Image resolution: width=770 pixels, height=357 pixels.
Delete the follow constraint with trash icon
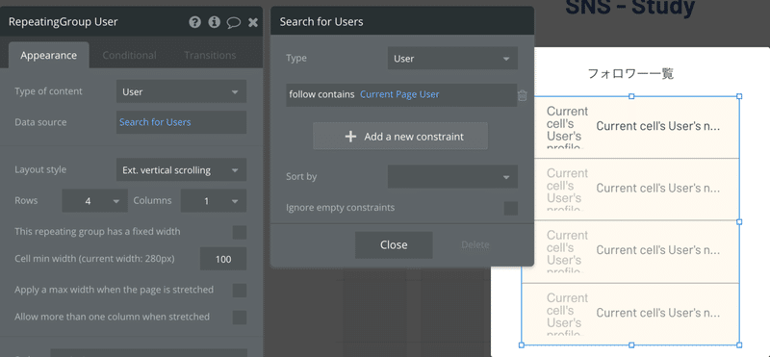click(523, 95)
